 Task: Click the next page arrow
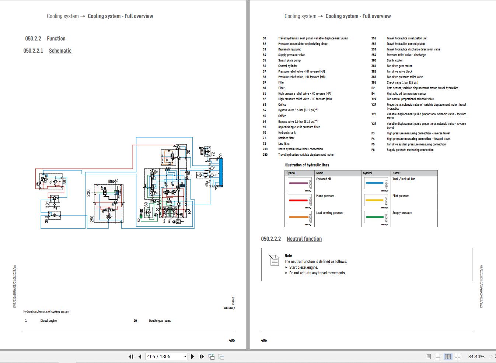click(x=192, y=356)
